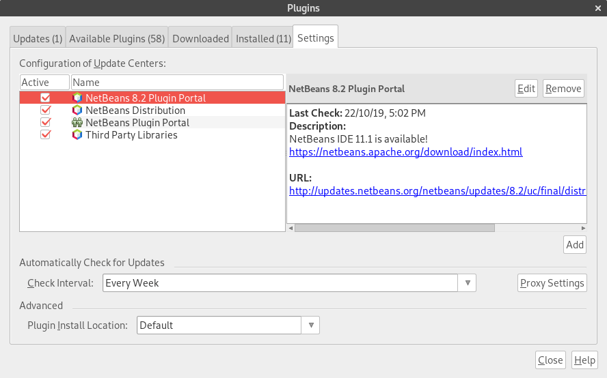The image size is (607, 378).
Task: Open the updates.netbeans.org URL link
Action: click(x=437, y=191)
